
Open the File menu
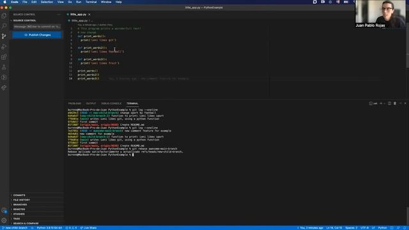25,2
